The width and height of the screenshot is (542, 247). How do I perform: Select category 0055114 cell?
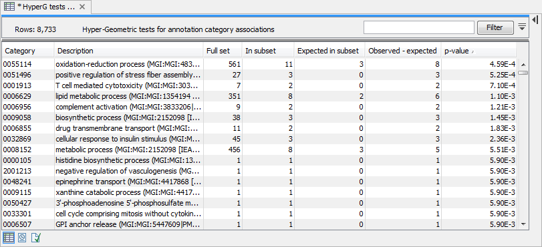(28, 64)
